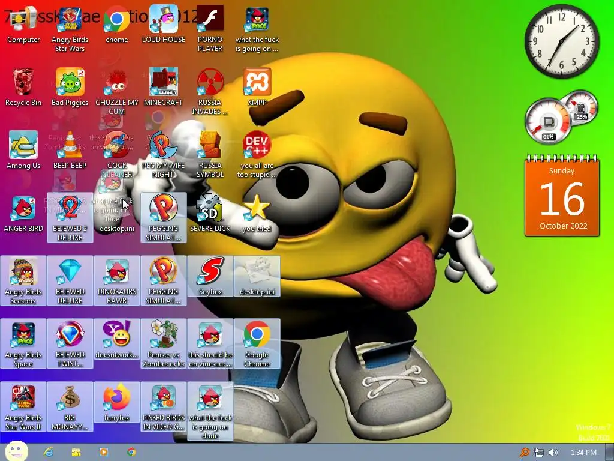Select the RUSSIA INVADES radiation icon
The width and height of the screenshot is (614, 461).
pyautogui.click(x=210, y=92)
